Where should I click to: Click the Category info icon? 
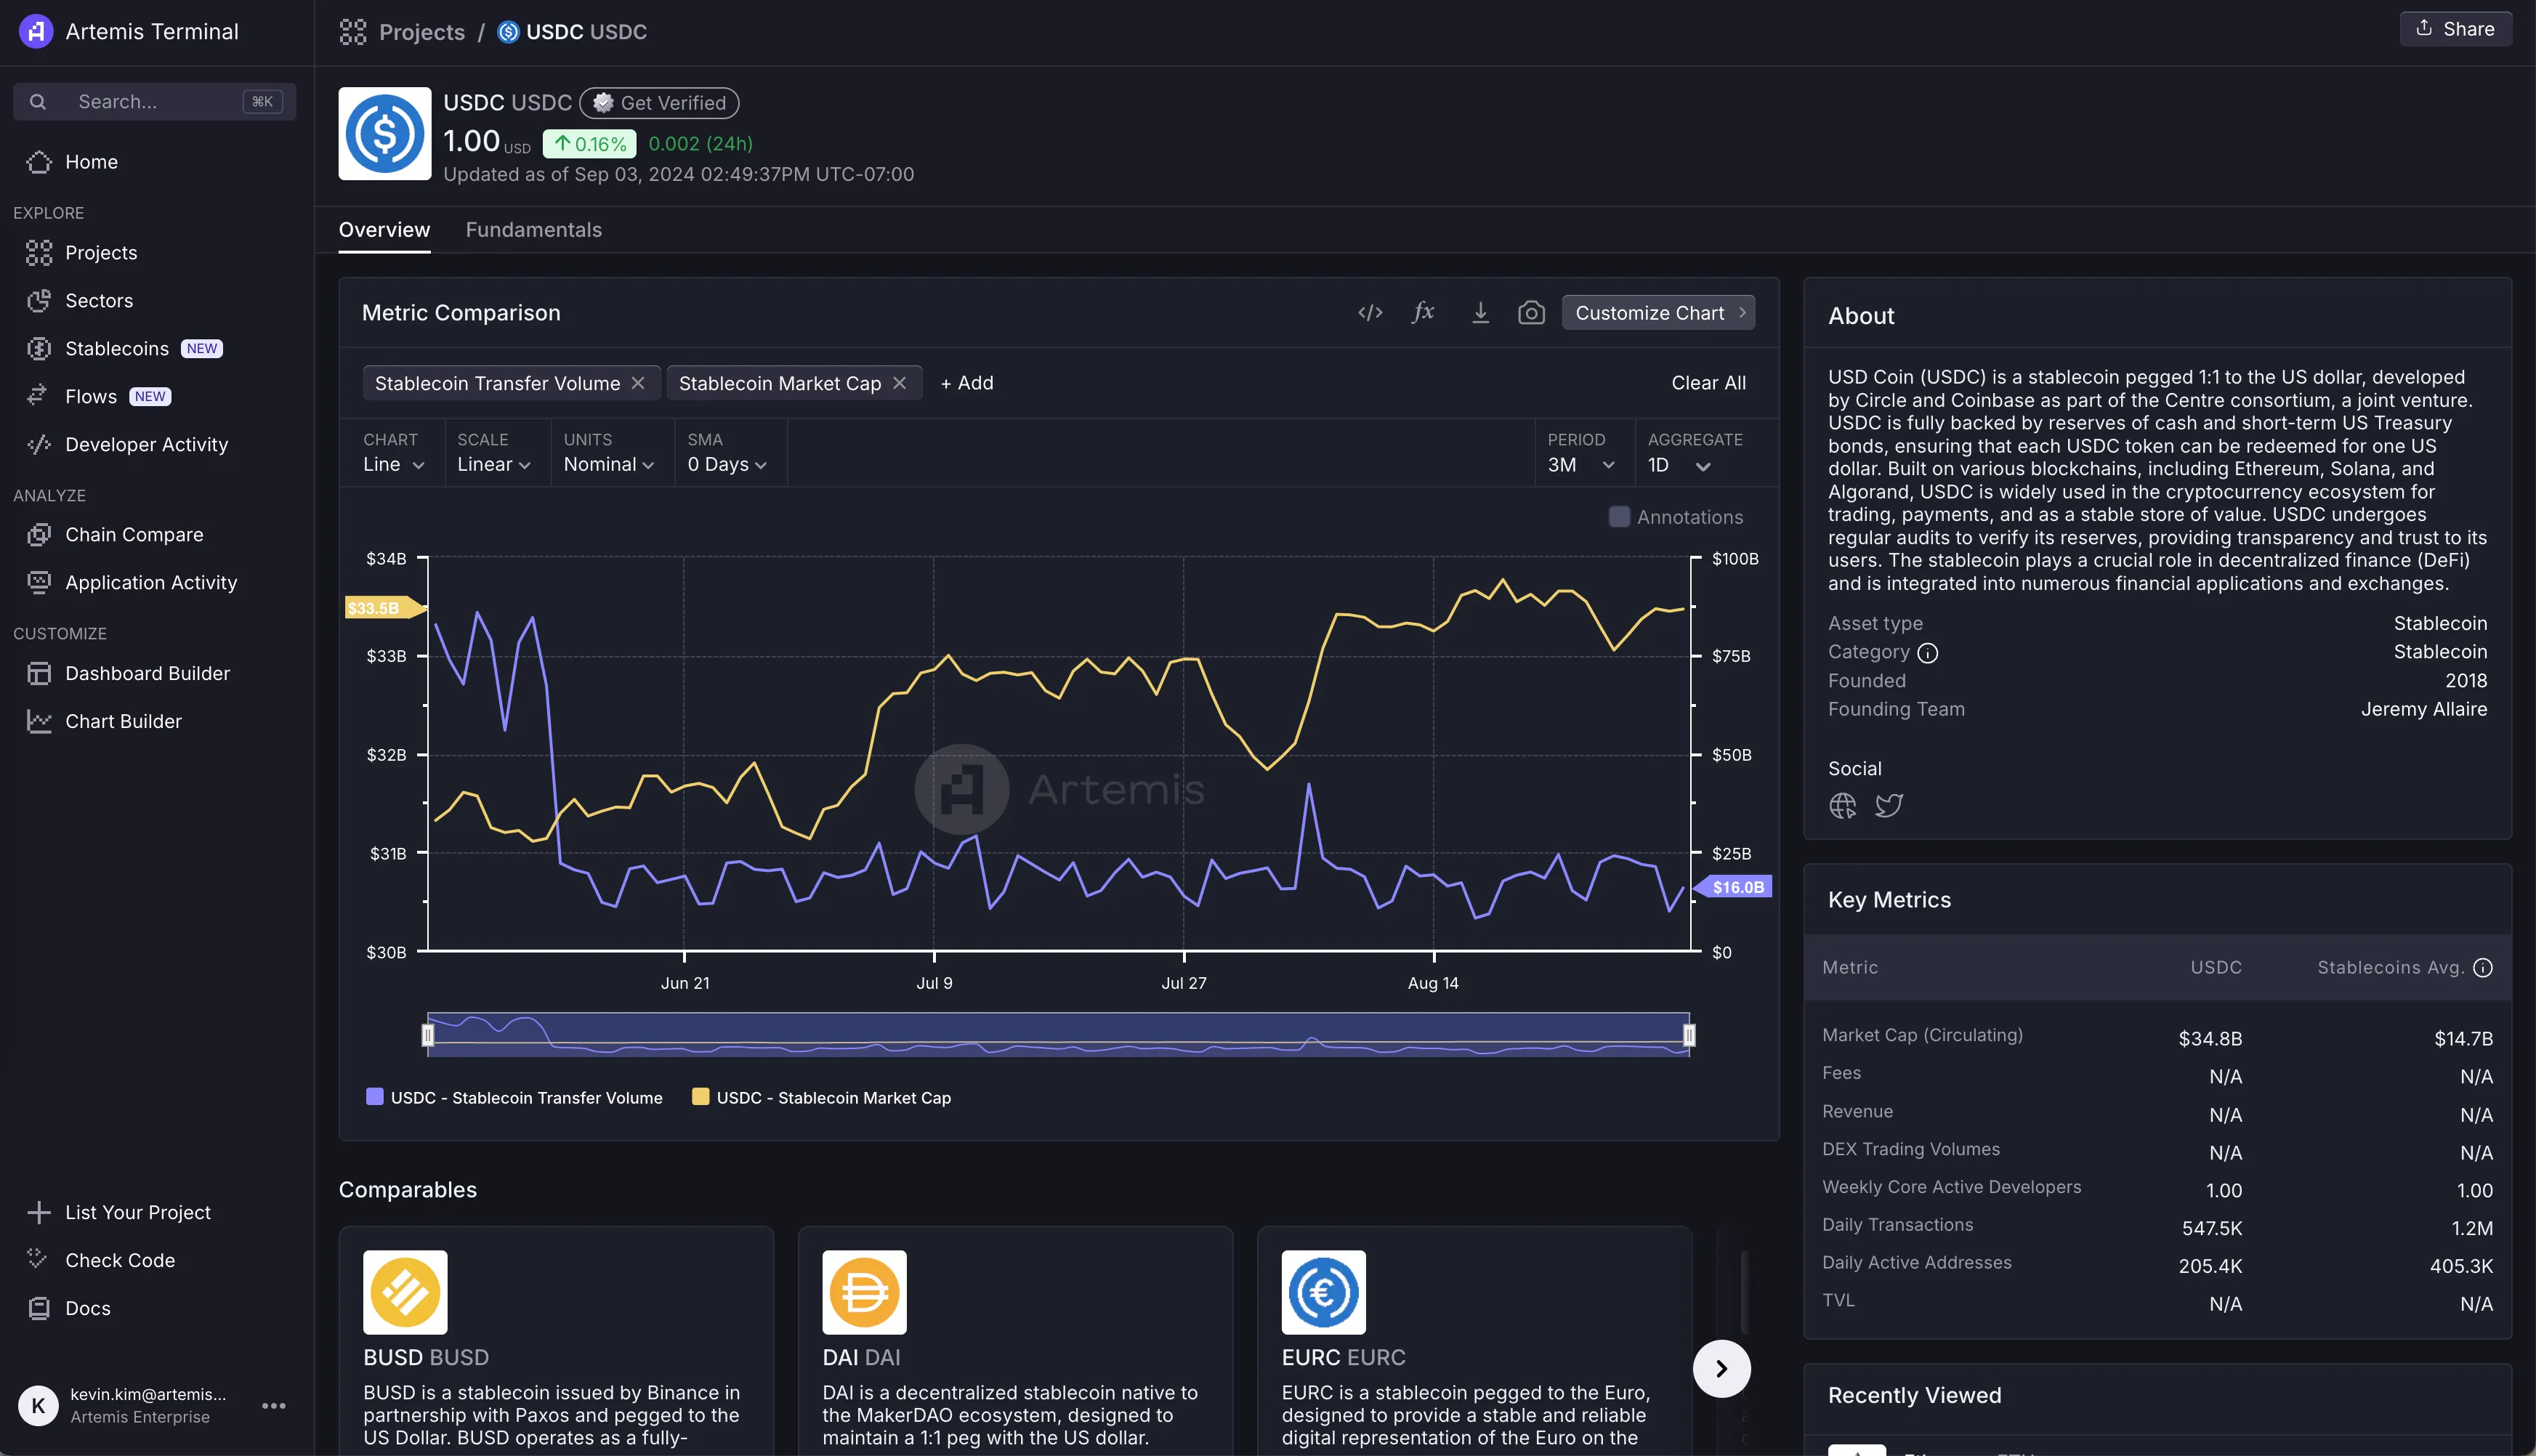click(x=1927, y=653)
